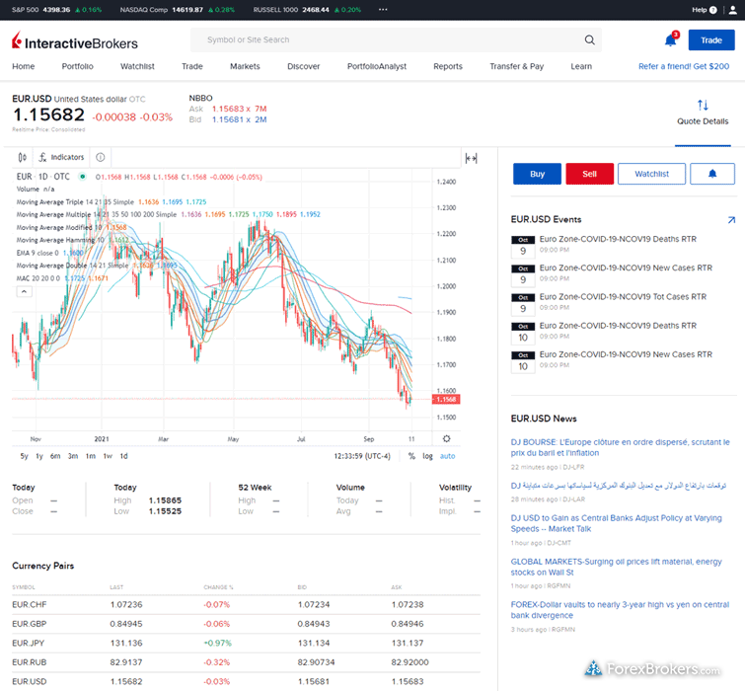Click the chart info icon beside Indicators
This screenshot has height=691, width=745.
(101, 157)
